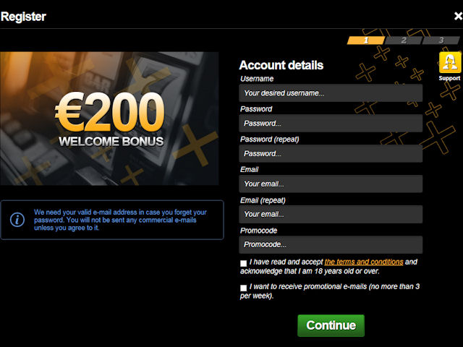Focus the Username input field
This screenshot has height=347, width=463.
click(x=331, y=93)
